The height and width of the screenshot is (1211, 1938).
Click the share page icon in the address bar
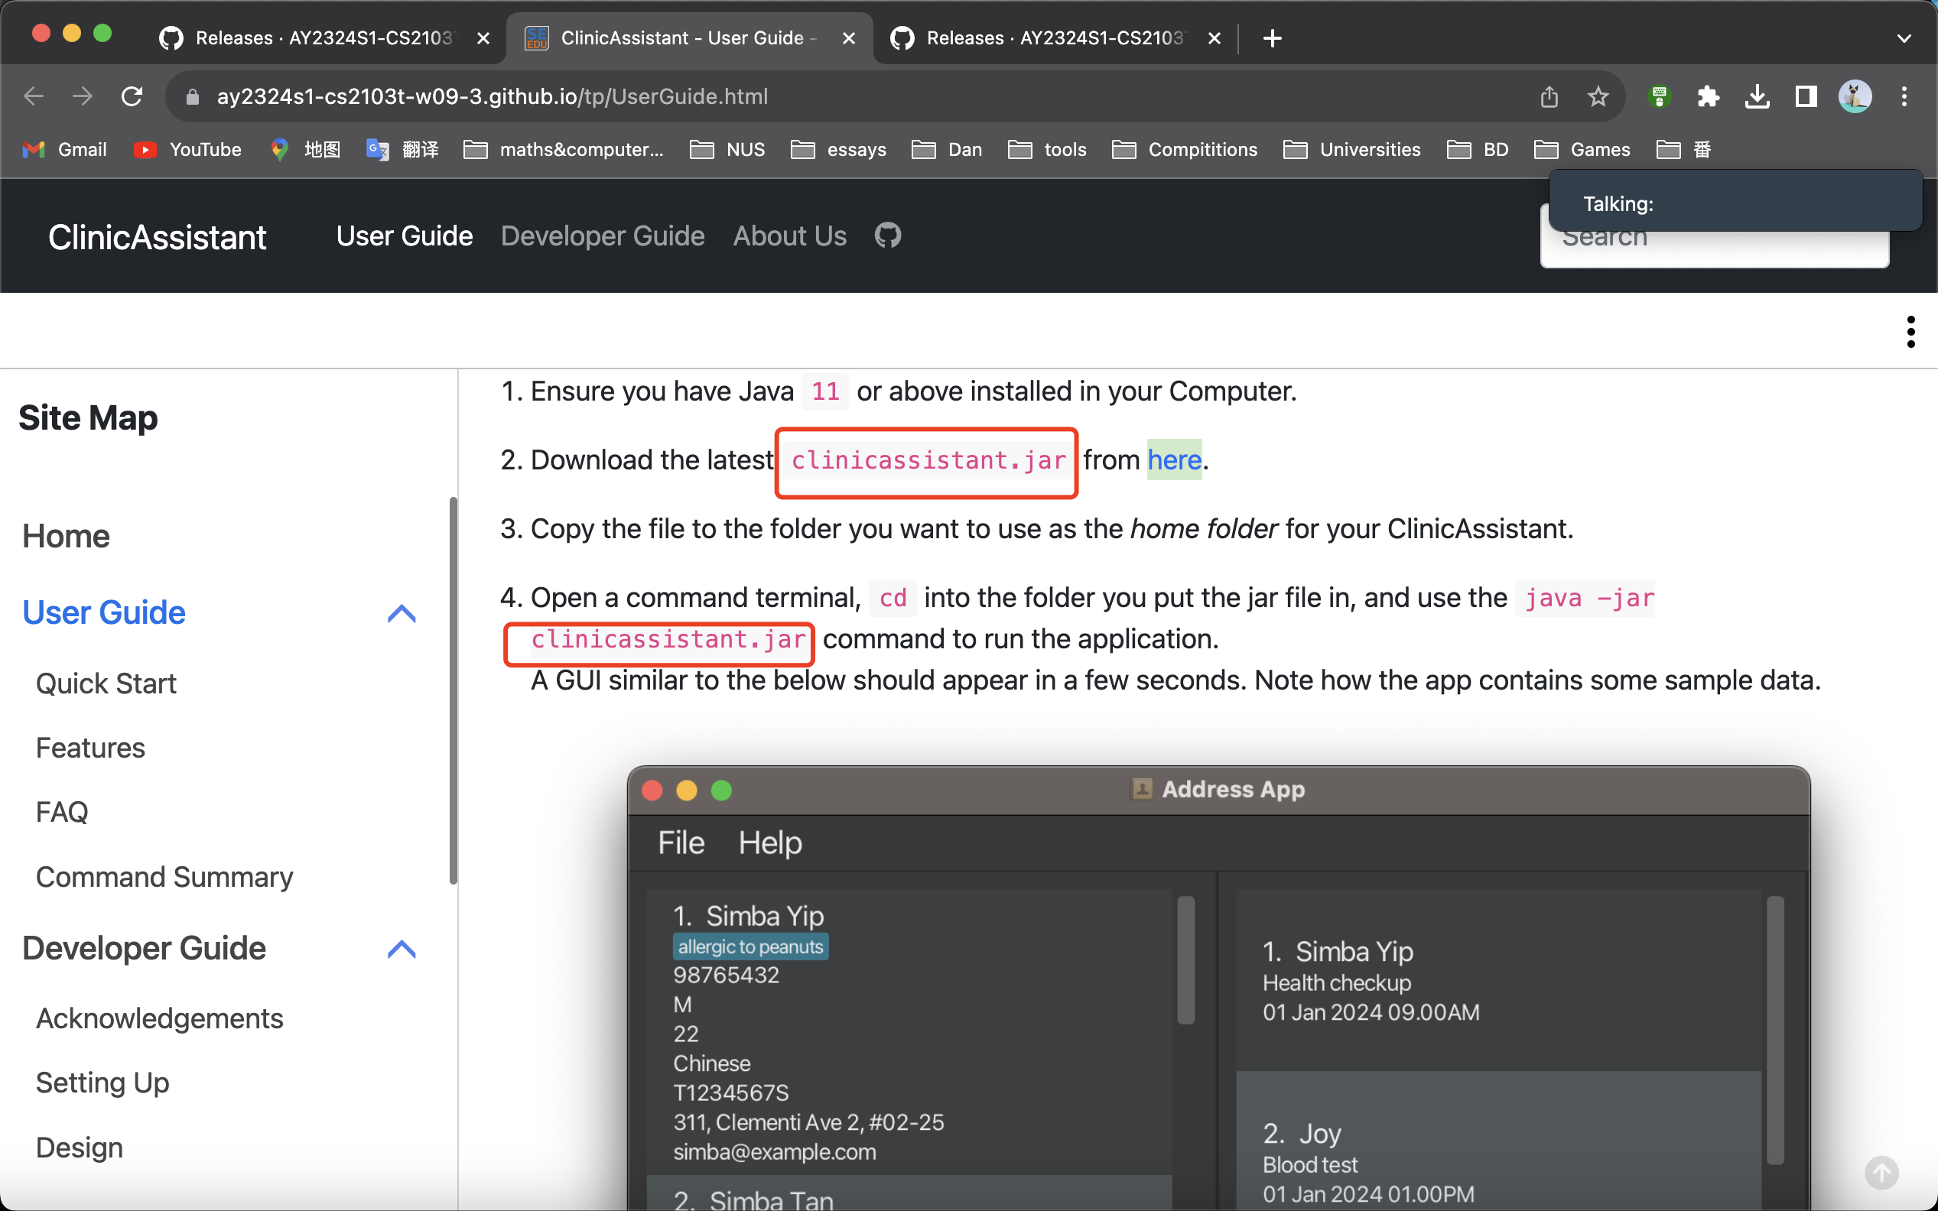(1549, 97)
